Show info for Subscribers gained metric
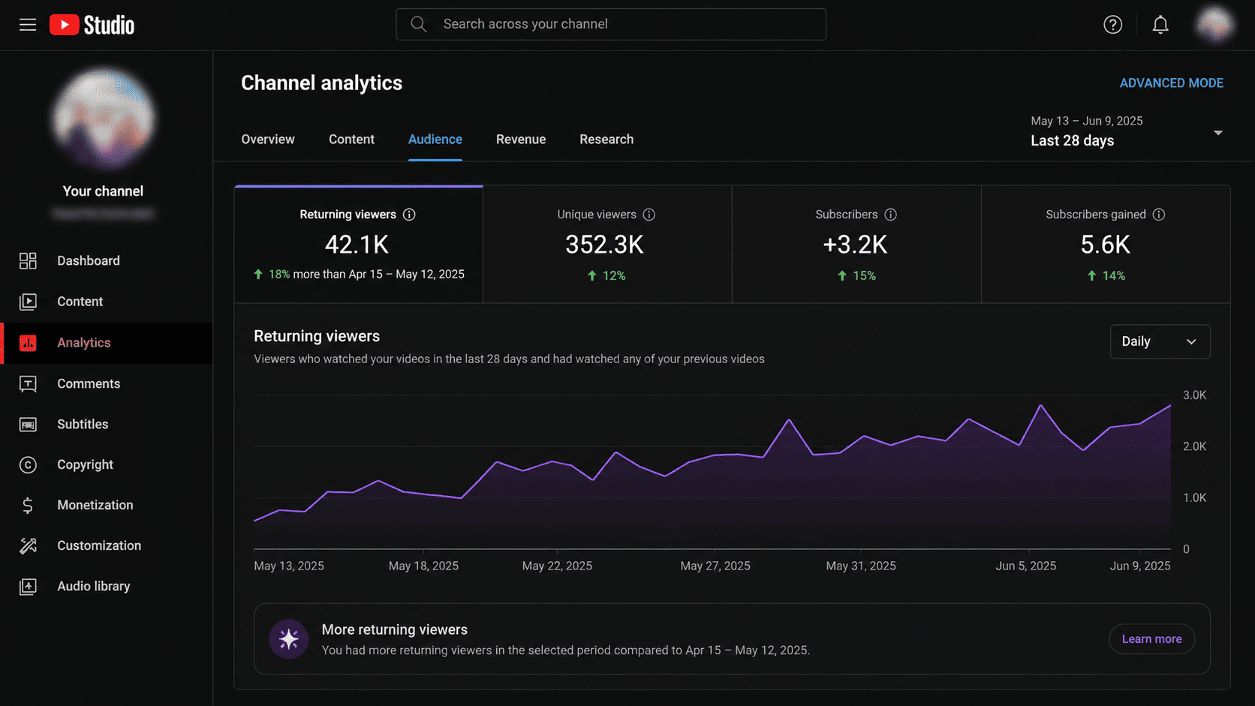 click(1159, 215)
